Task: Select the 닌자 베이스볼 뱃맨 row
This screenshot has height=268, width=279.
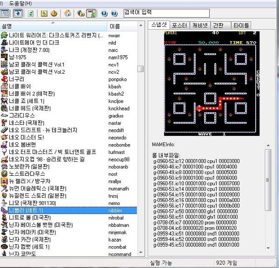Action: click(68, 225)
